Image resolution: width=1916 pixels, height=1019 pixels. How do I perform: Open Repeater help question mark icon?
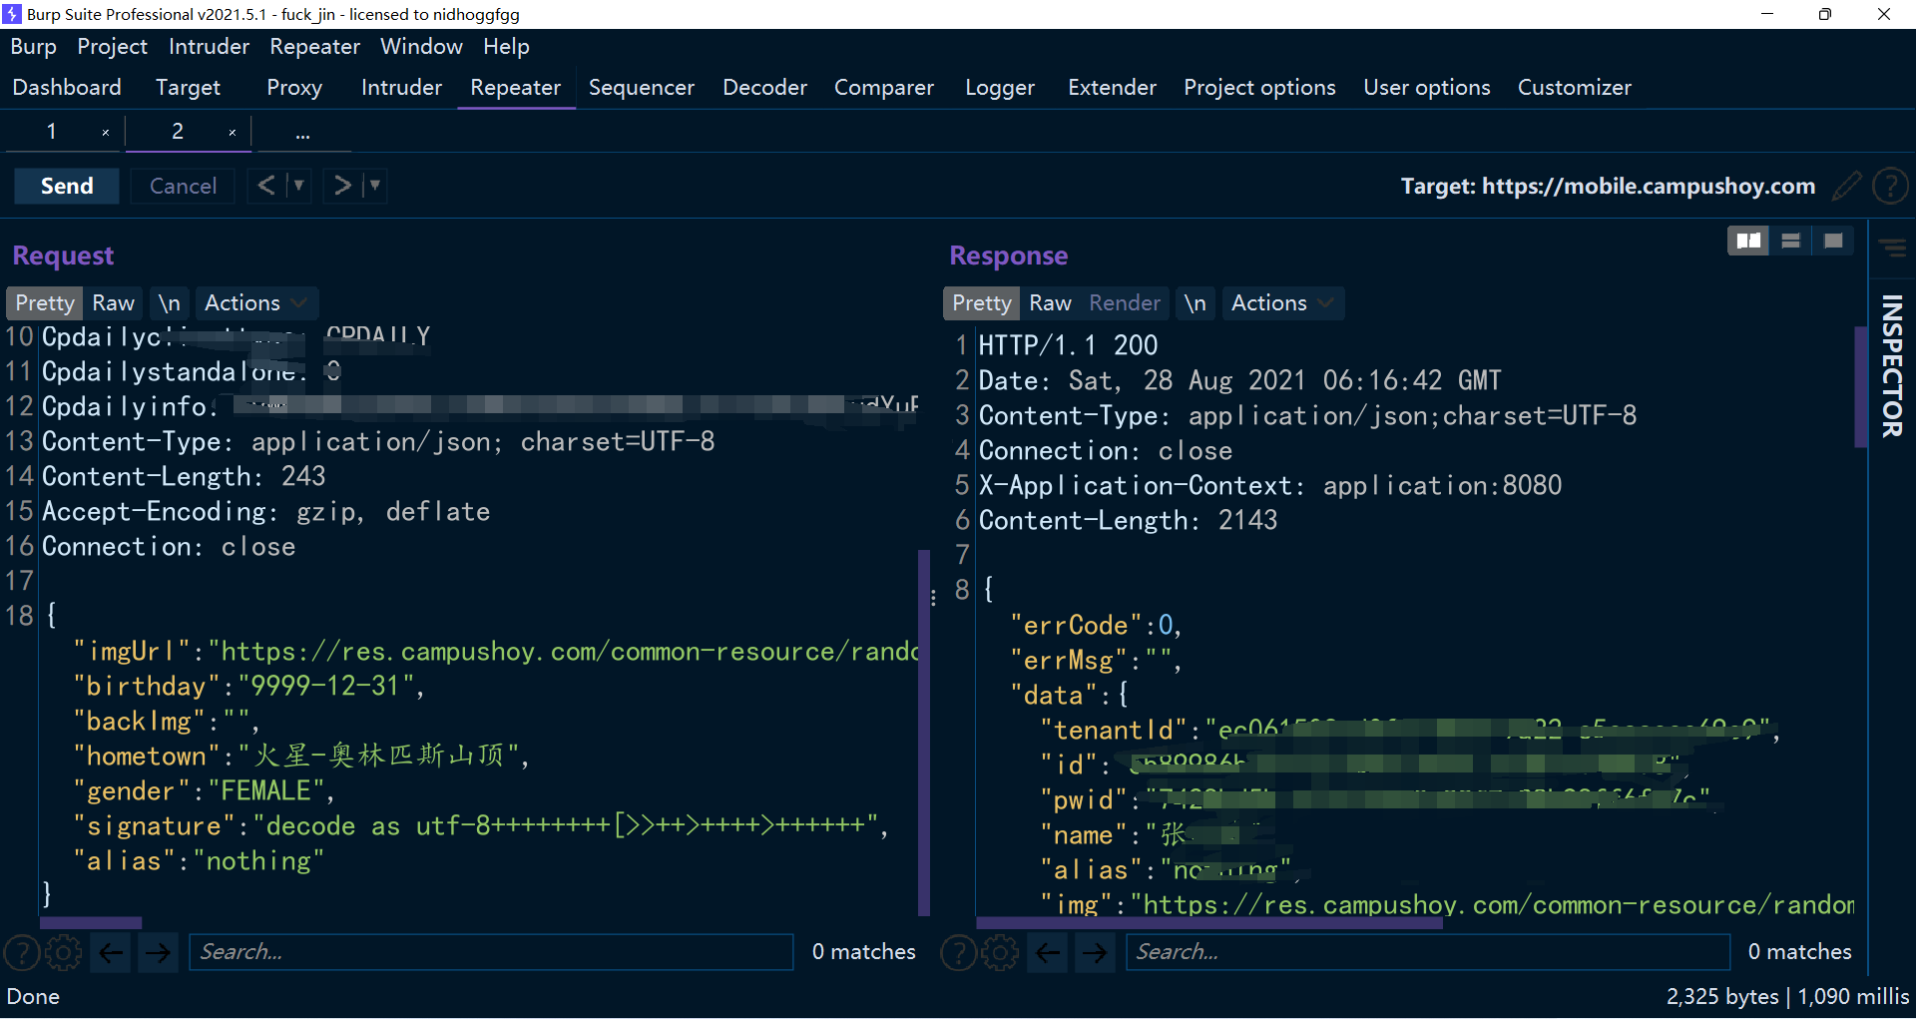[x=1890, y=186]
